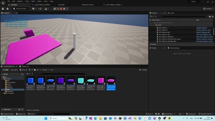Switch to the Size Map tab
215x121 pixels.
click(61, 5)
